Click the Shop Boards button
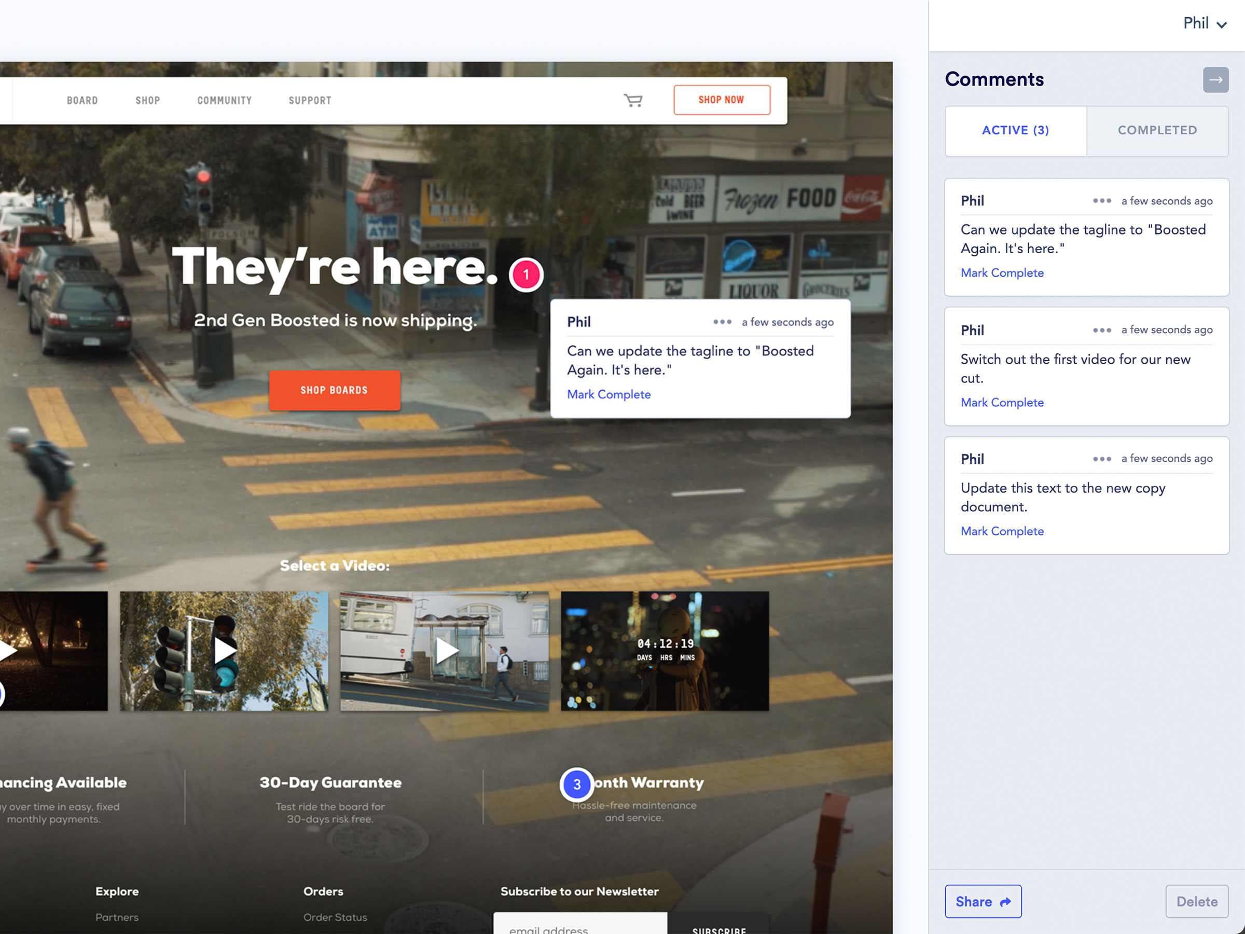1245x934 pixels. tap(334, 390)
